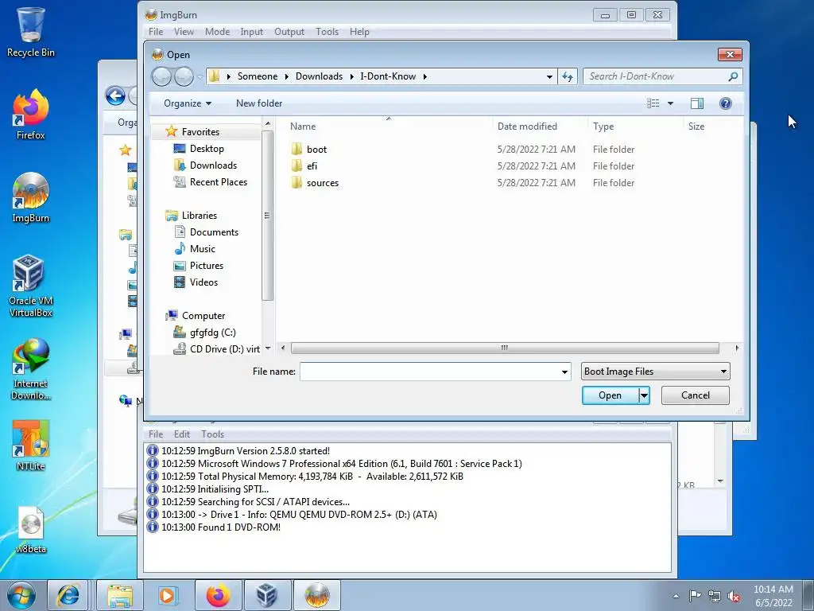
Task: Sort by Date modified column header
Action: 527,126
